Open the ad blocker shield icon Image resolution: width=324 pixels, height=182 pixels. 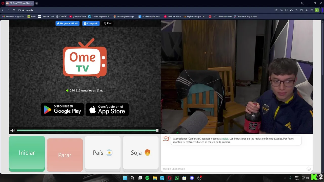click(286, 10)
